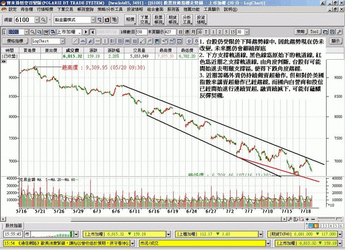Open the 行情報價 menu
The image size is (345, 250).
pyautogui.click(x=45, y=9)
